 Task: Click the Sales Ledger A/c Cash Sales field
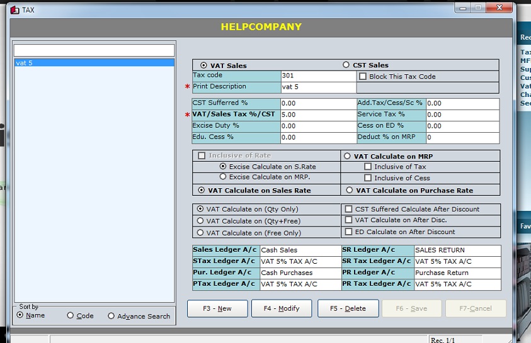coord(300,250)
